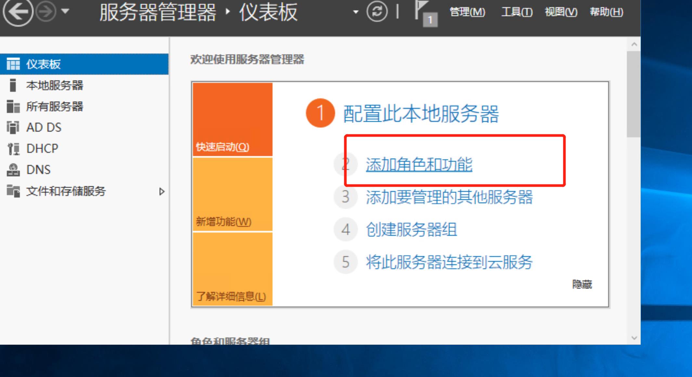The height and width of the screenshot is (377, 692).
Task: Click the step 4 number circle
Action: (345, 229)
